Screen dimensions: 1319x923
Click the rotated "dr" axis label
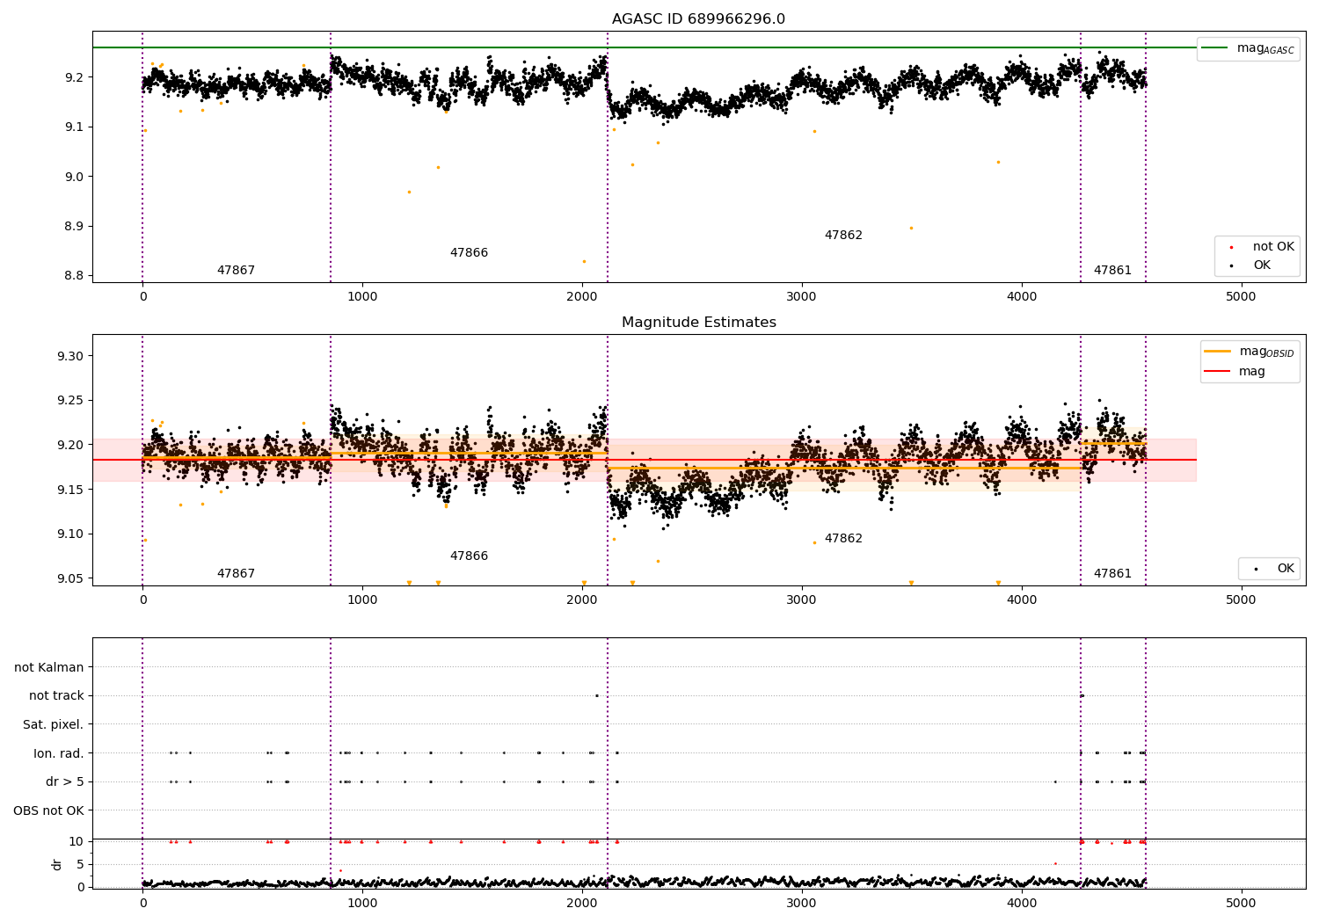point(57,864)
